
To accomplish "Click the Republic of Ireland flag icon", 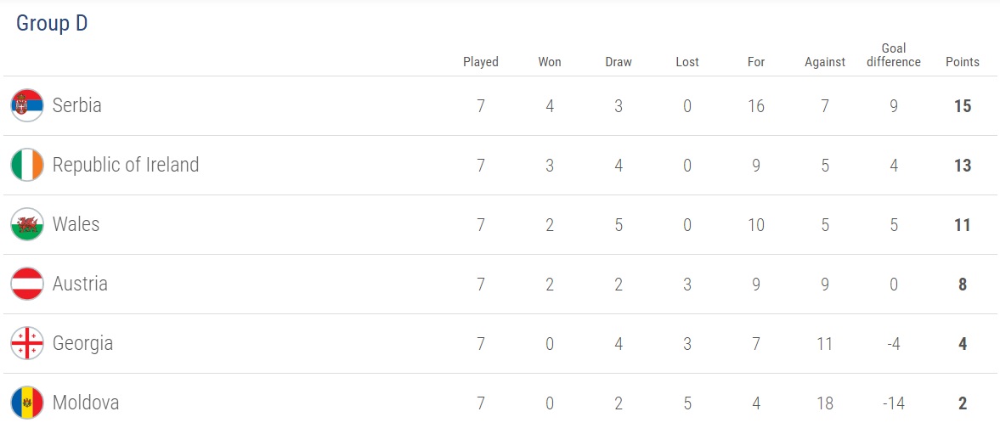I will (x=27, y=165).
